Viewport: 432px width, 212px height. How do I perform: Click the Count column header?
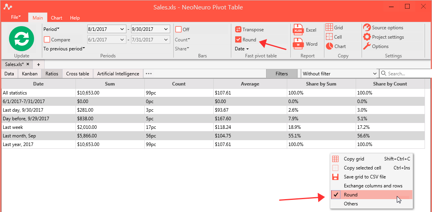pos(179,84)
